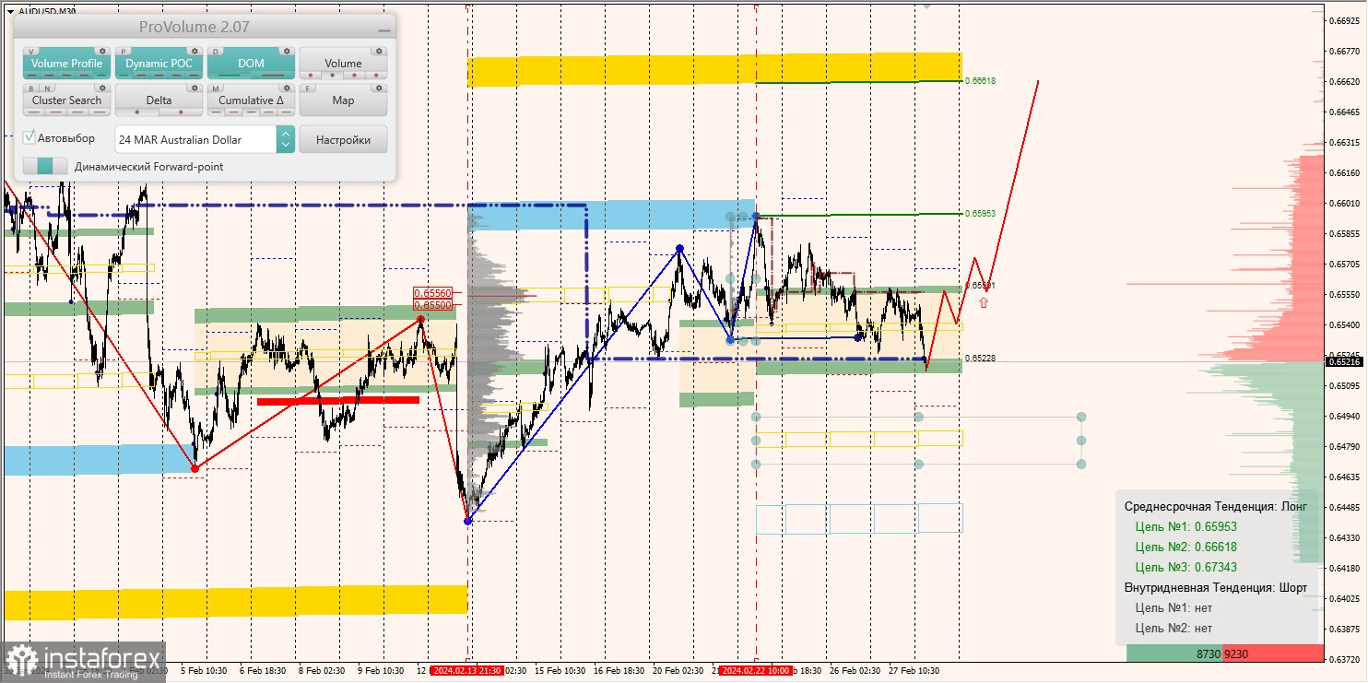Click Среднесрочная Тенденция: Лонг label
This screenshot has height=683, width=1368.
[1216, 507]
